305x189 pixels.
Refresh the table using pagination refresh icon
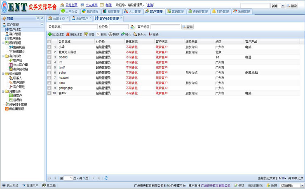[x=106, y=178]
